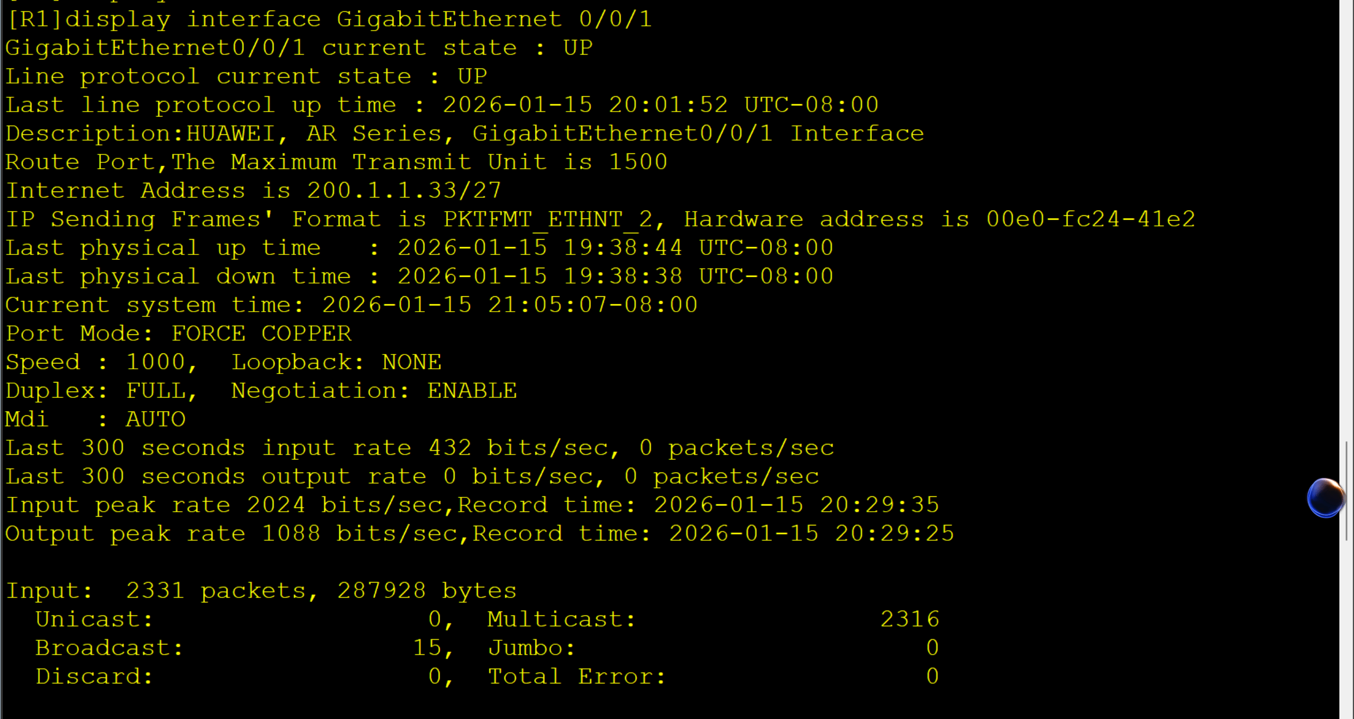1354x719 pixels.
Task: Click the IP address 200.1.1.33/27
Action: pos(404,190)
